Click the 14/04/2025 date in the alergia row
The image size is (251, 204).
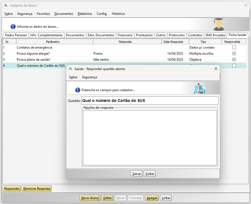point(175,54)
